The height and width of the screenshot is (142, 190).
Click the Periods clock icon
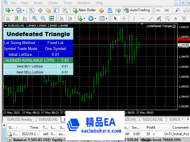[x=91, y=18]
